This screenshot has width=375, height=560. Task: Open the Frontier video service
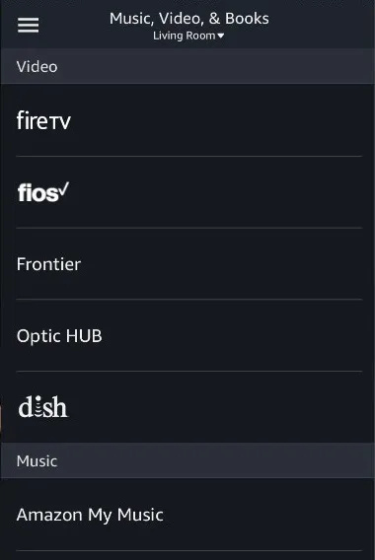(189, 263)
